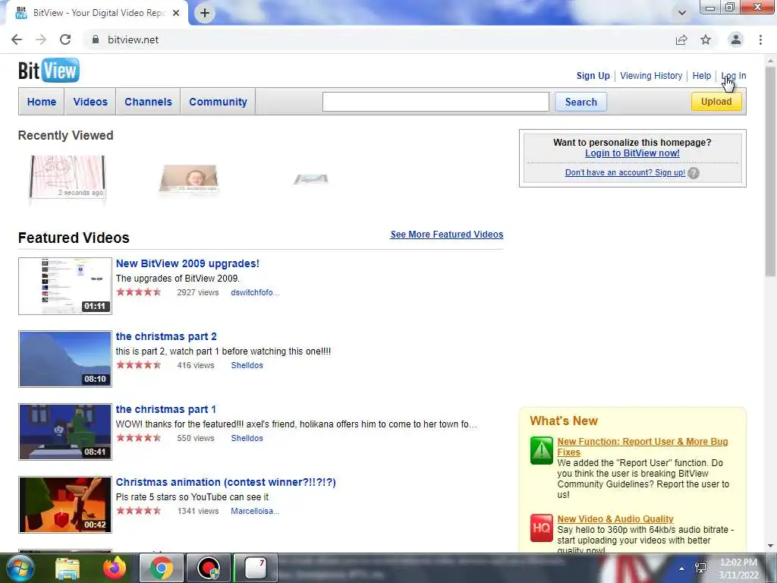777x583 pixels.
Task: Open See More Featured Videos
Action: [446, 234]
